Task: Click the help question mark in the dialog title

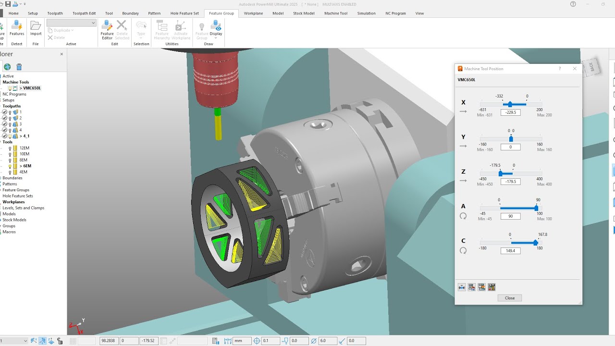Action: (559, 69)
